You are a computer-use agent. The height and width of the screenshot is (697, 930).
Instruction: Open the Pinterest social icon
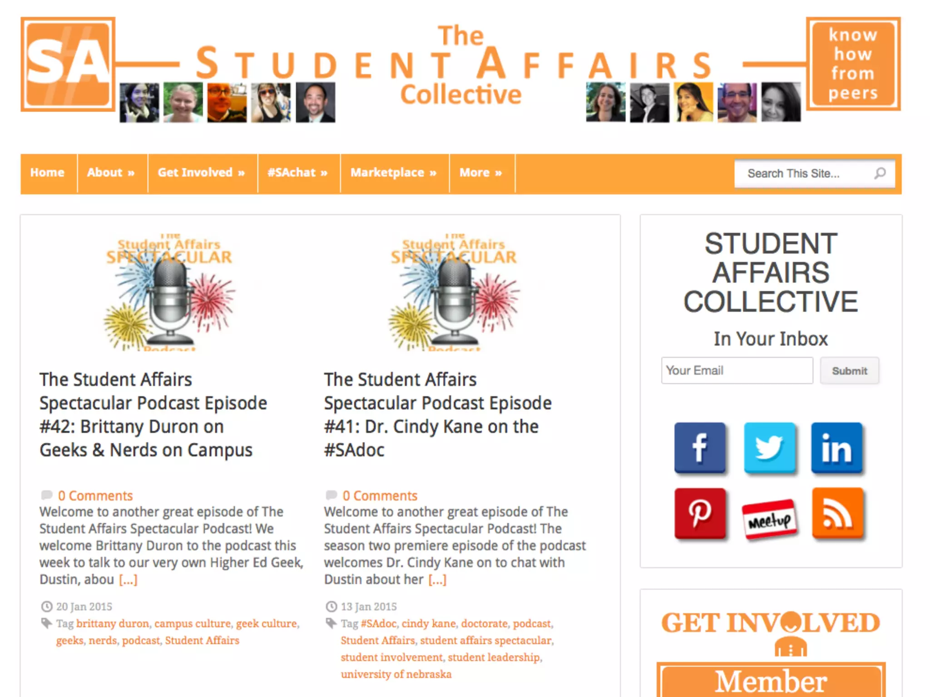(x=699, y=513)
